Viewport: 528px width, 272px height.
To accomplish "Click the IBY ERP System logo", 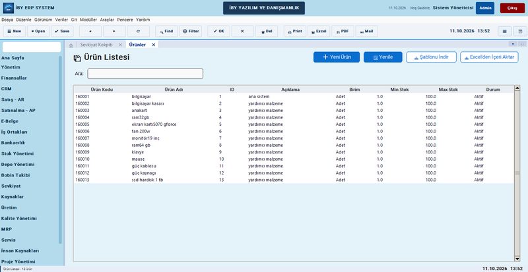I will tap(9, 8).
